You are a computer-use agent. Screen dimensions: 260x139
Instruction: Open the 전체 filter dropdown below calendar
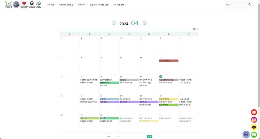pyautogui.click(x=113, y=137)
